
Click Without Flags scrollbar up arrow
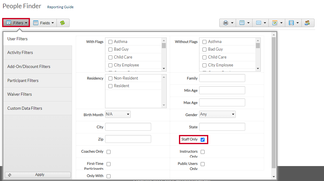[258, 41]
